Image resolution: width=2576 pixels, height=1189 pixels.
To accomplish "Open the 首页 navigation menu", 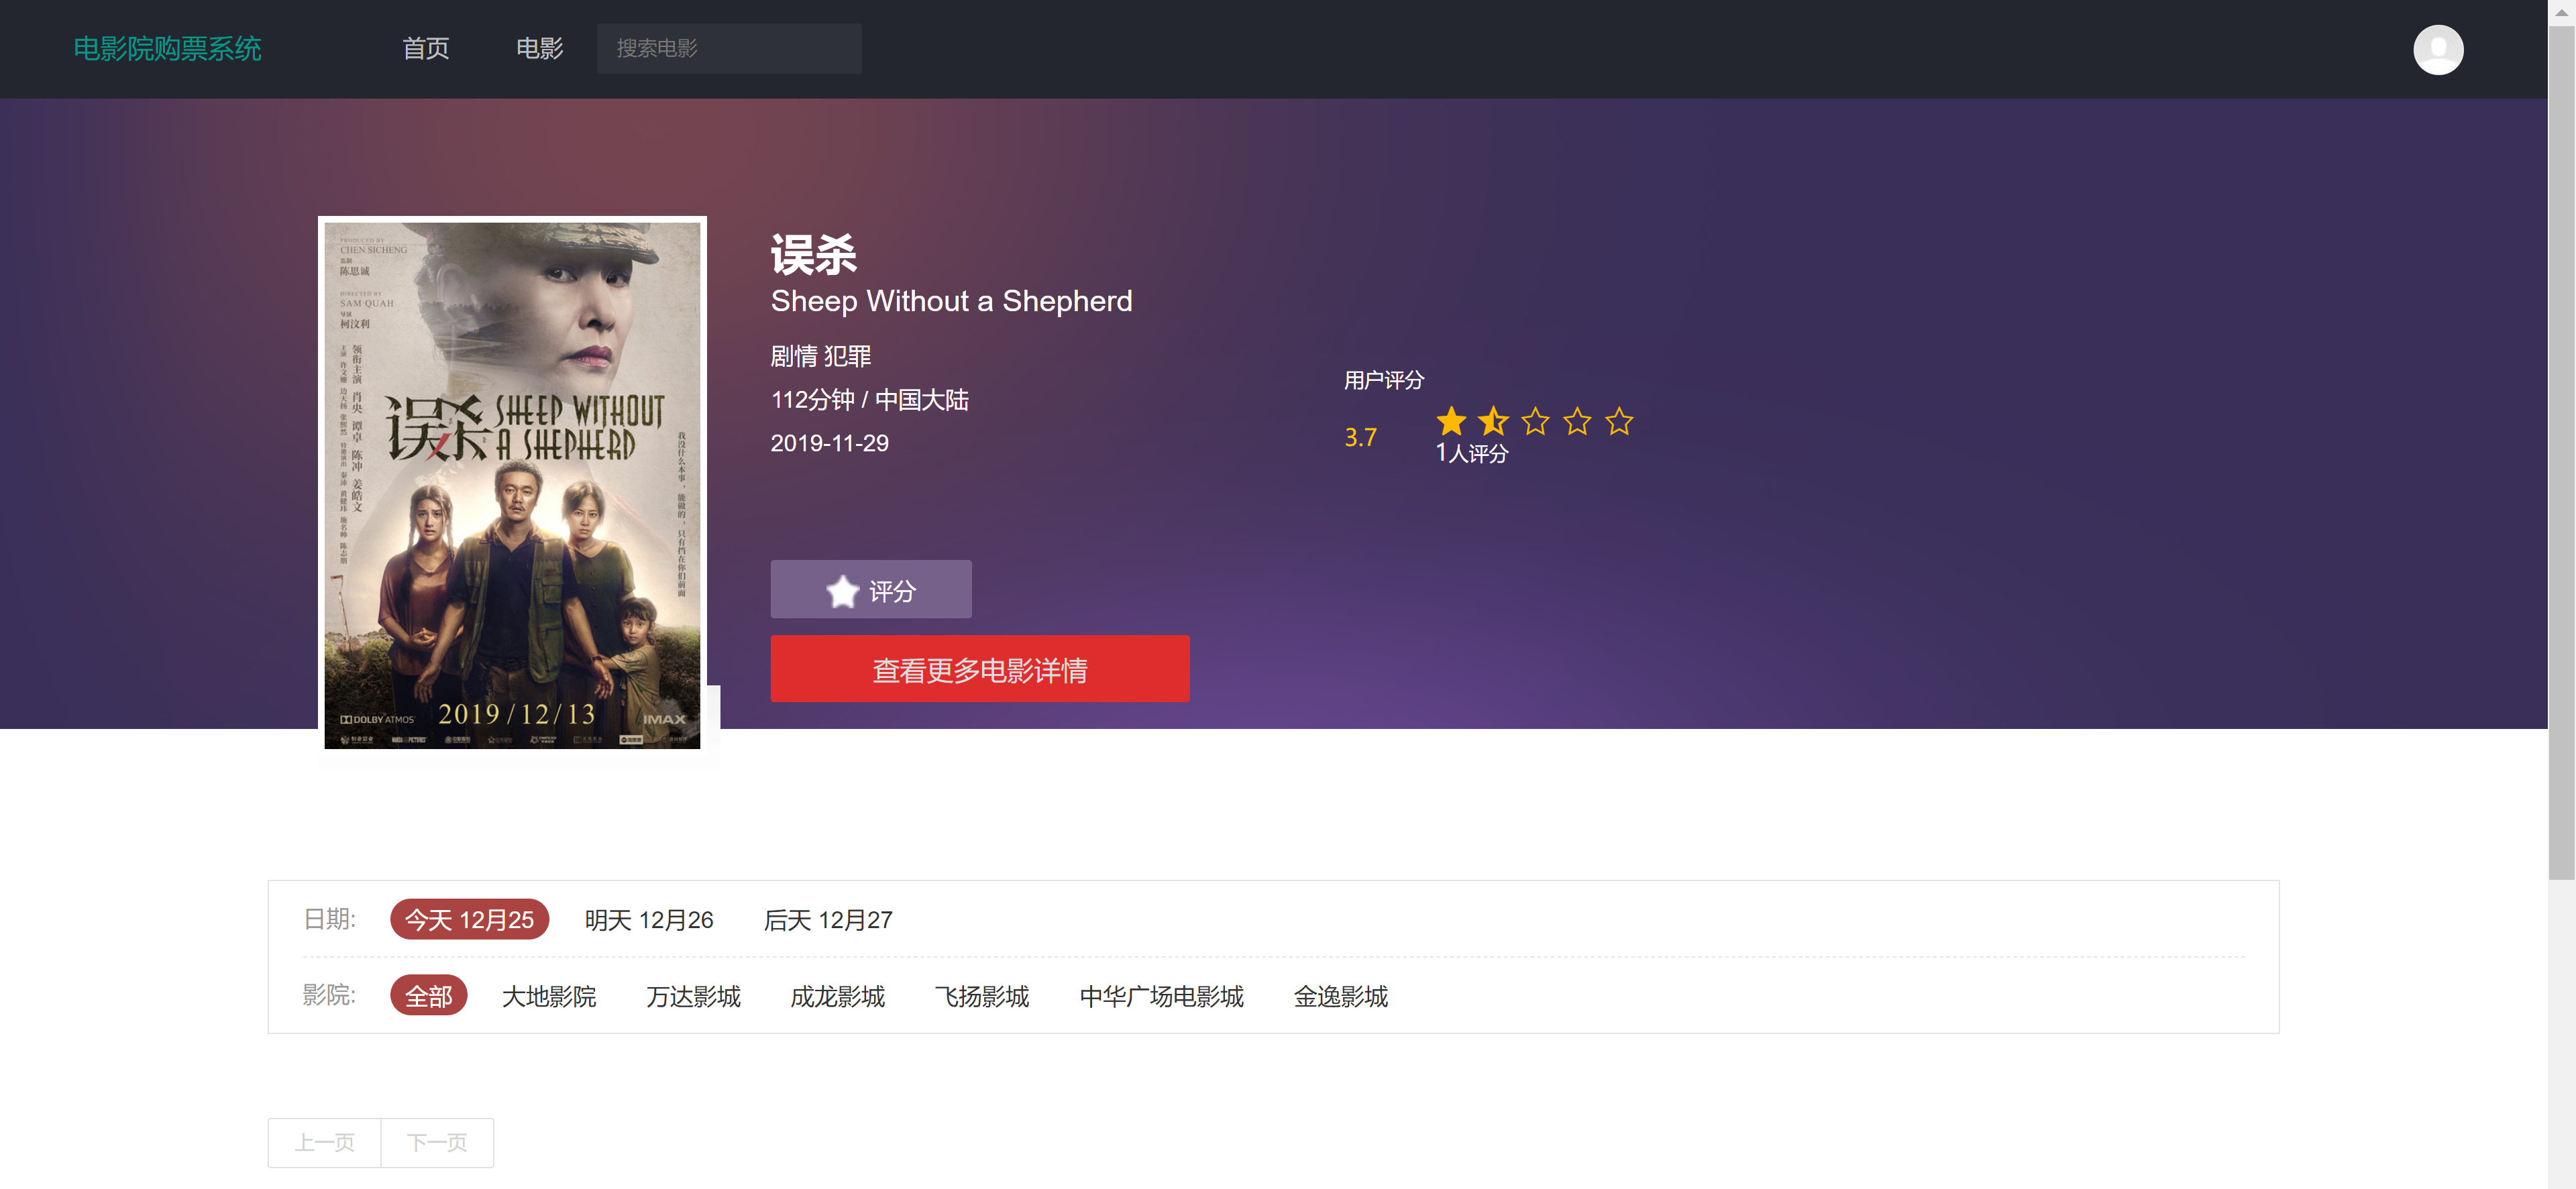I will [425, 48].
